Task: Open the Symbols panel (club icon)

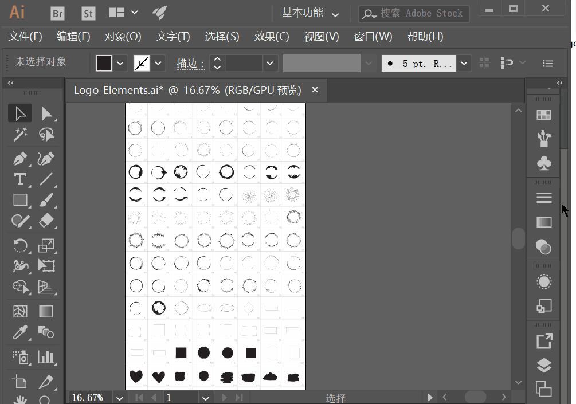Action: coord(544,163)
